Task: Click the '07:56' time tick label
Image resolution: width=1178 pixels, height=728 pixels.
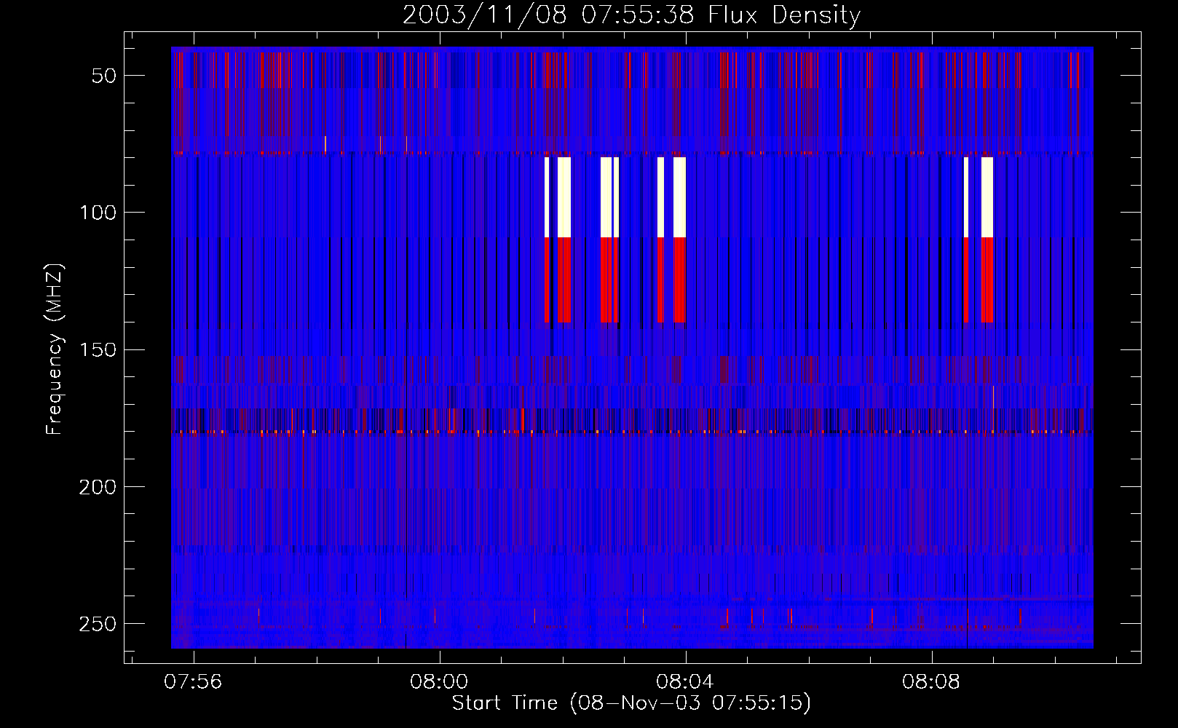Action: click(x=193, y=682)
